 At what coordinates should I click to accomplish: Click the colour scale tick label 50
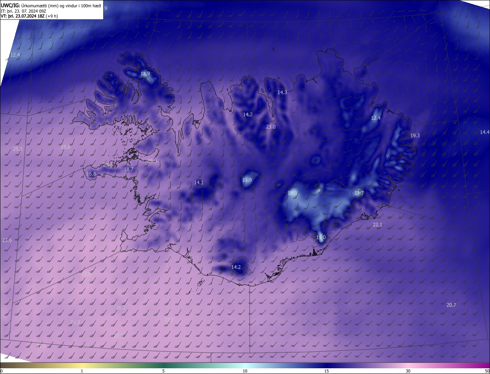[487, 371]
